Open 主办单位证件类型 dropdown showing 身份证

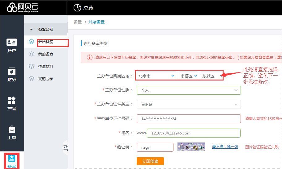coord(189,105)
